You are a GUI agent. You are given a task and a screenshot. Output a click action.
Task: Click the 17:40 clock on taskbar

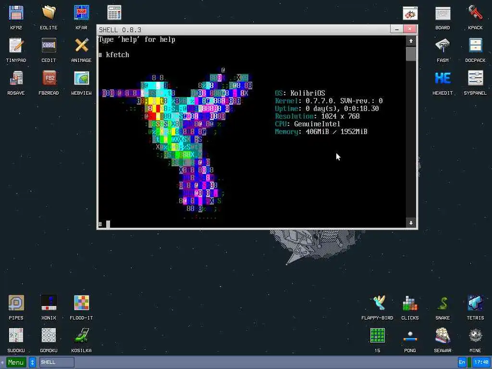click(x=481, y=362)
